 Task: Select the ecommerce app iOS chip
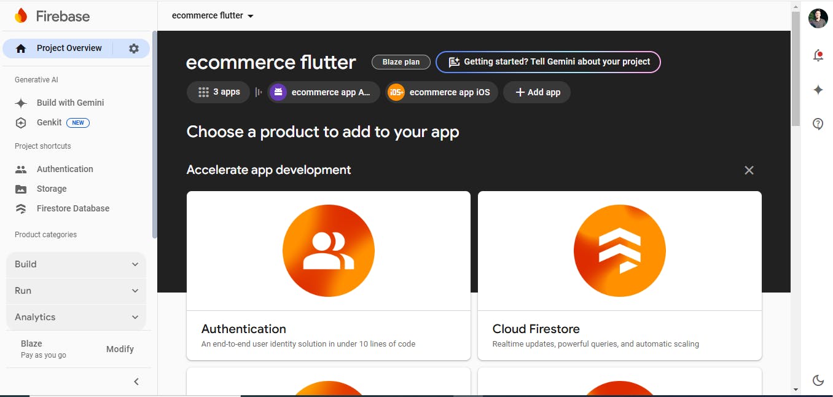click(x=442, y=92)
